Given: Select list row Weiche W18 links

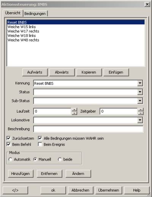Looking at the screenshot, I should [x=76, y=36].
